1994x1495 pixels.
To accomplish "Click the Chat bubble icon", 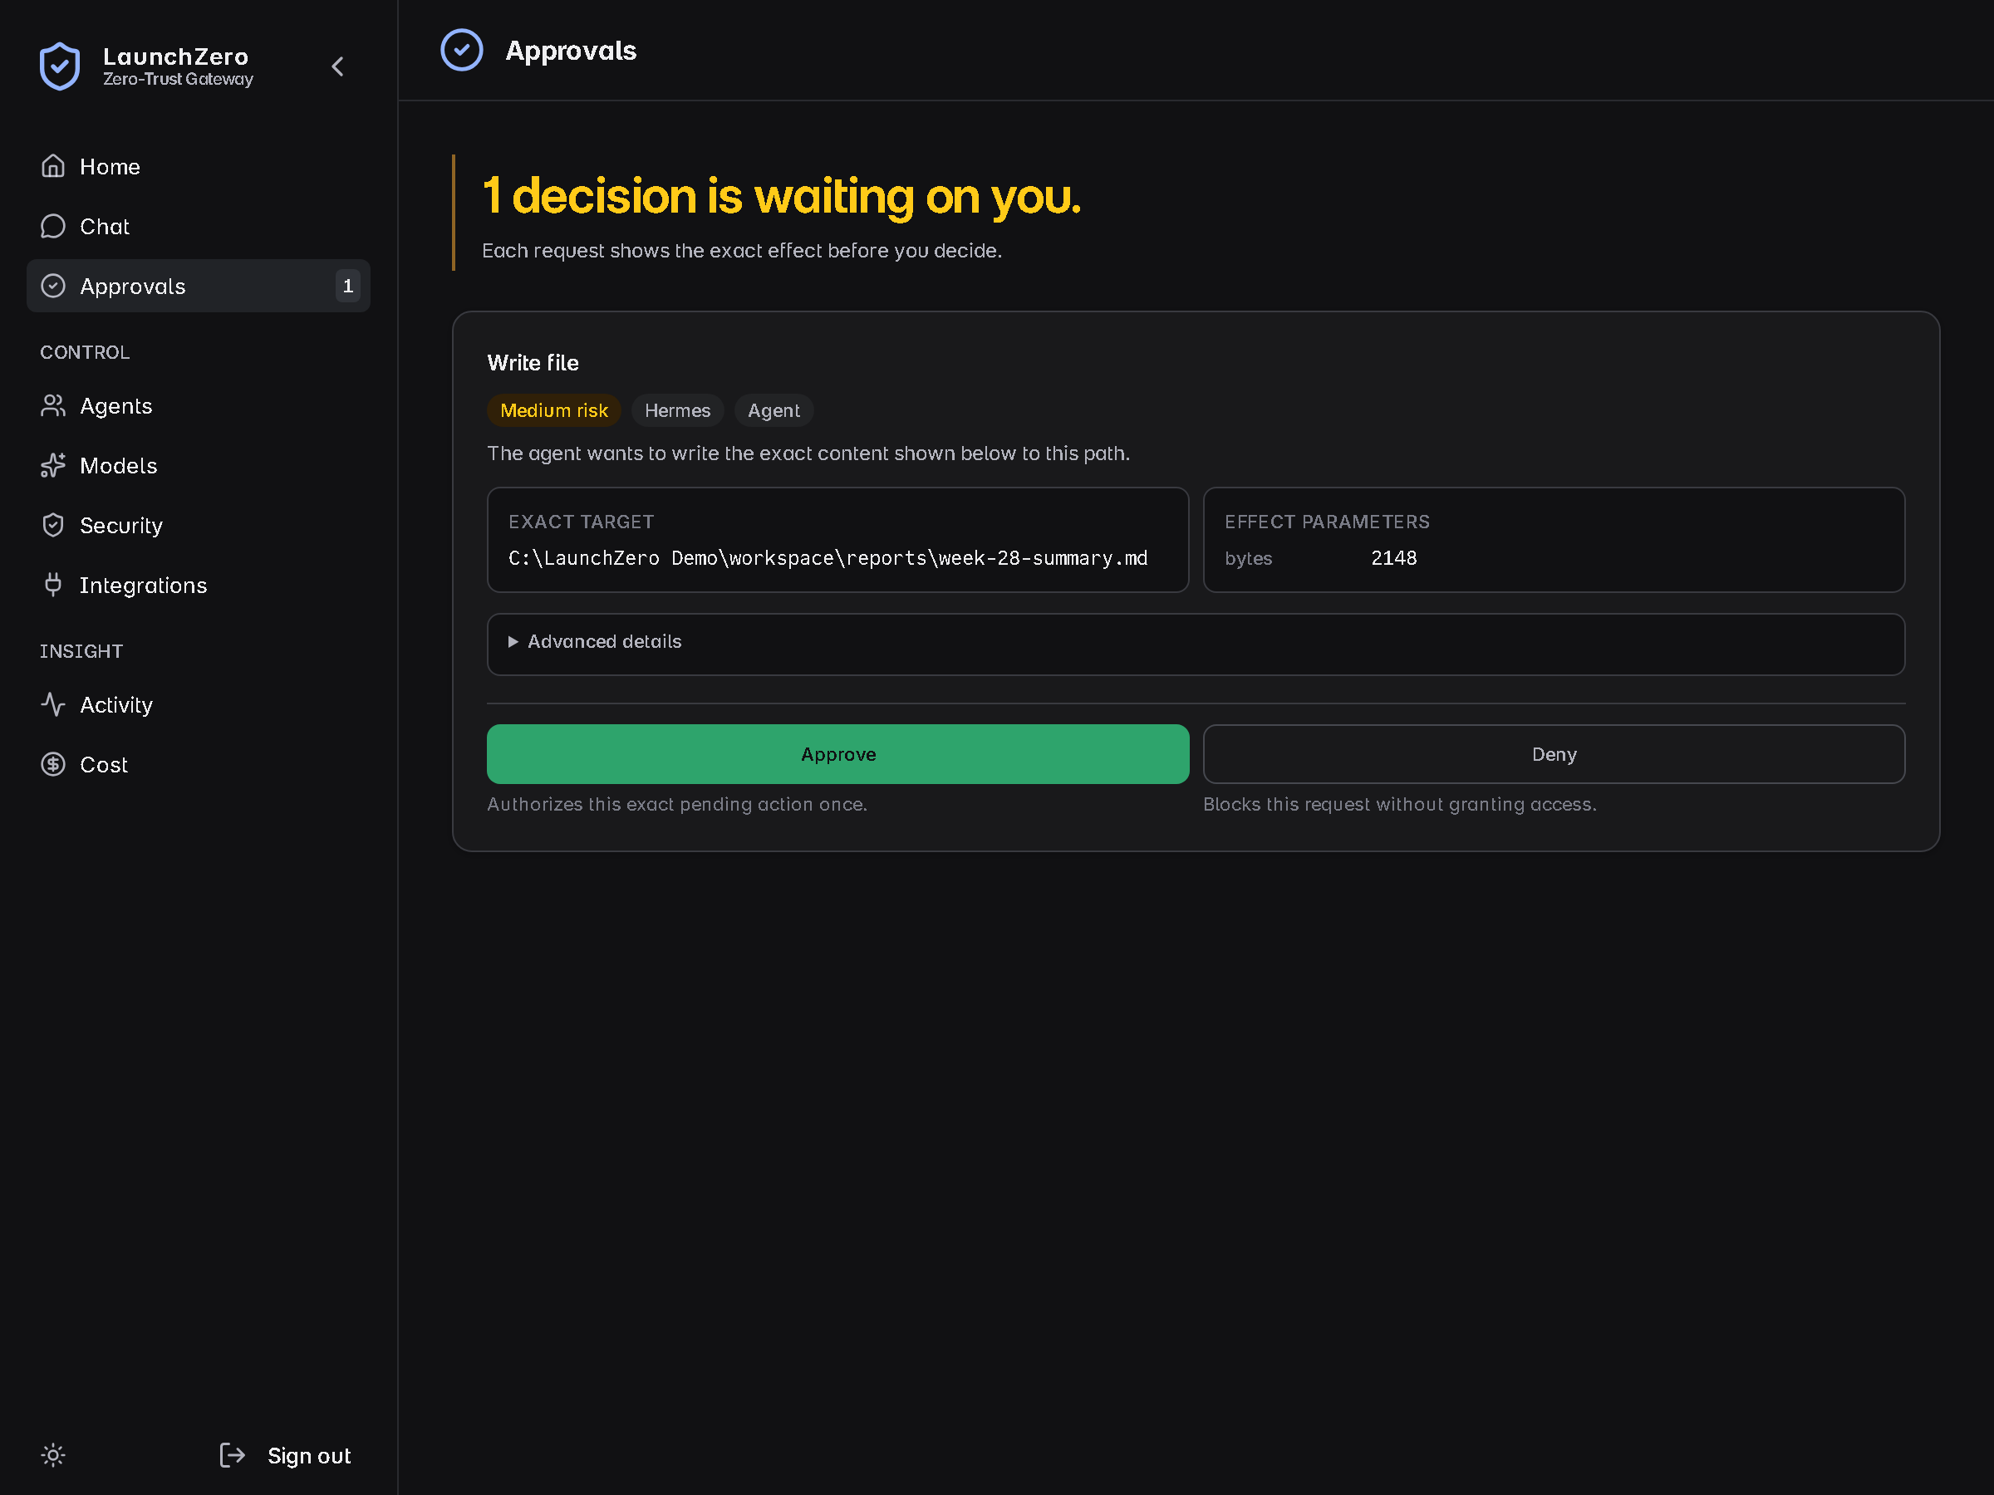I will 53,226.
